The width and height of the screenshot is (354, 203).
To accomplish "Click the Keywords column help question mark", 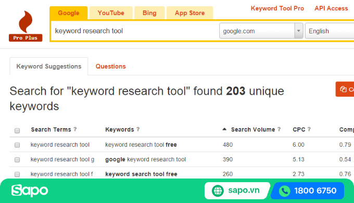I will (x=138, y=129).
